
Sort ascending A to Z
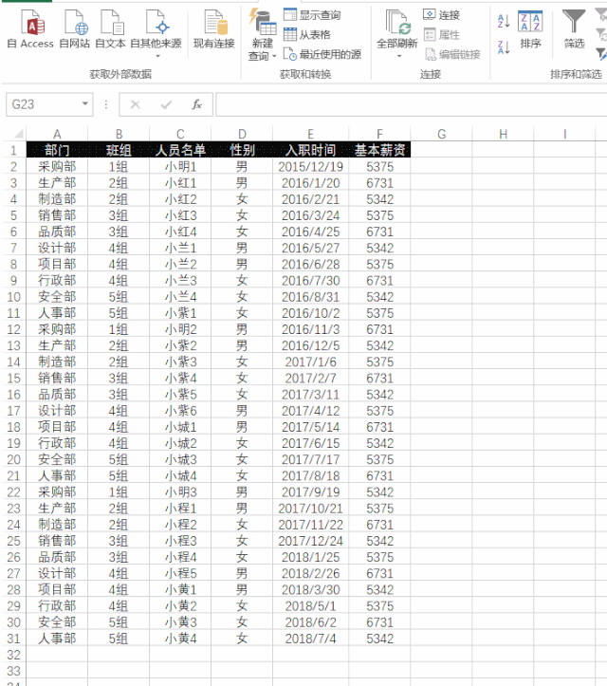tap(504, 21)
